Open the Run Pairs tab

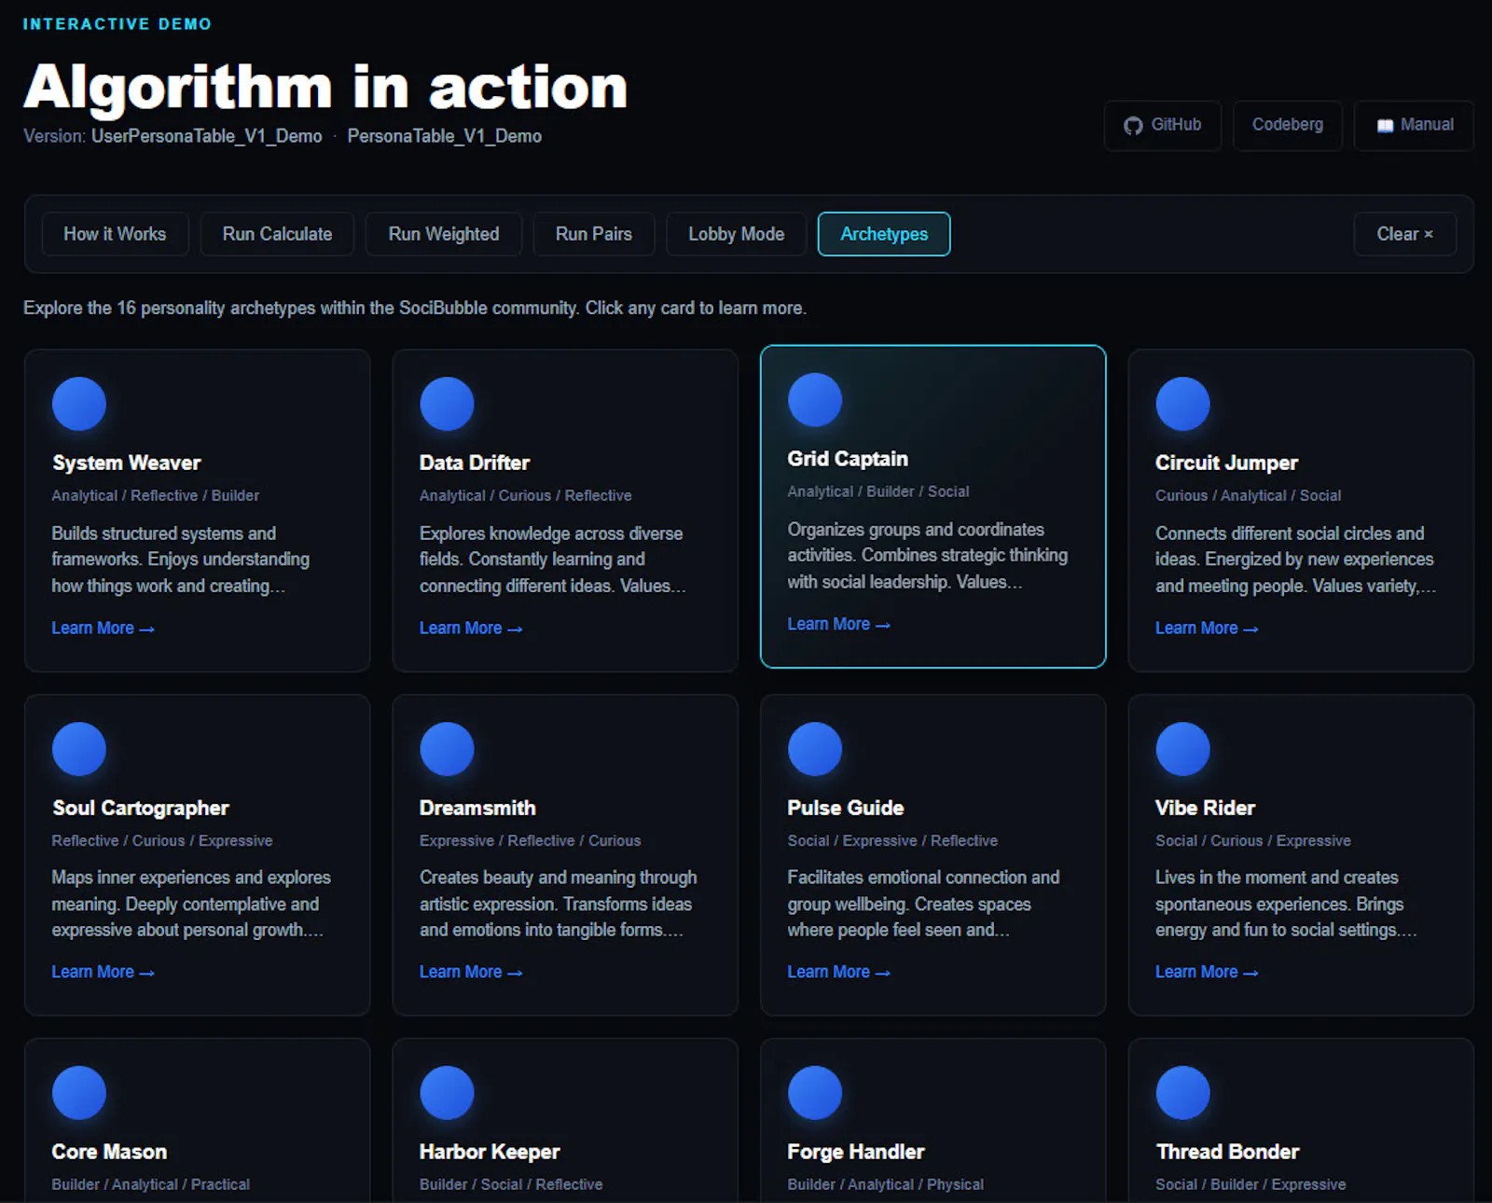coord(594,234)
